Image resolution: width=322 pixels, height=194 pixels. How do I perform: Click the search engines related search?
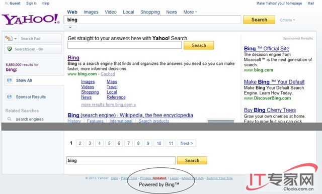[30, 119]
